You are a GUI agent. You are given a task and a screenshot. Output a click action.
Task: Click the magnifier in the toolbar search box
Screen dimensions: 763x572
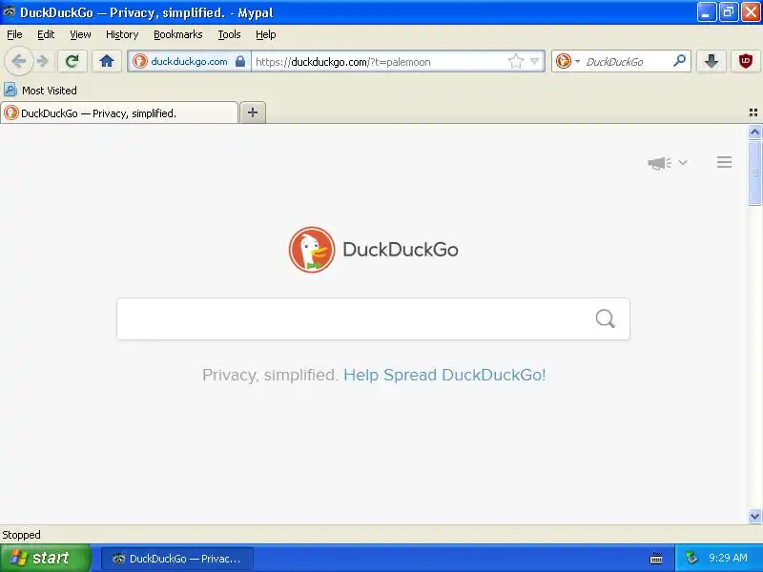pos(679,61)
